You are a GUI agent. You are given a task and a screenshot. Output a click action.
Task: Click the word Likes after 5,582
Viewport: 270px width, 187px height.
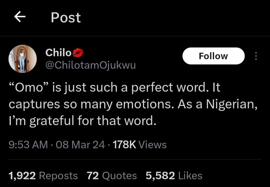(190, 176)
